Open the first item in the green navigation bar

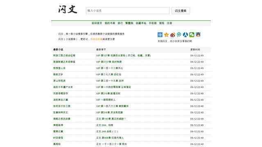97,23
